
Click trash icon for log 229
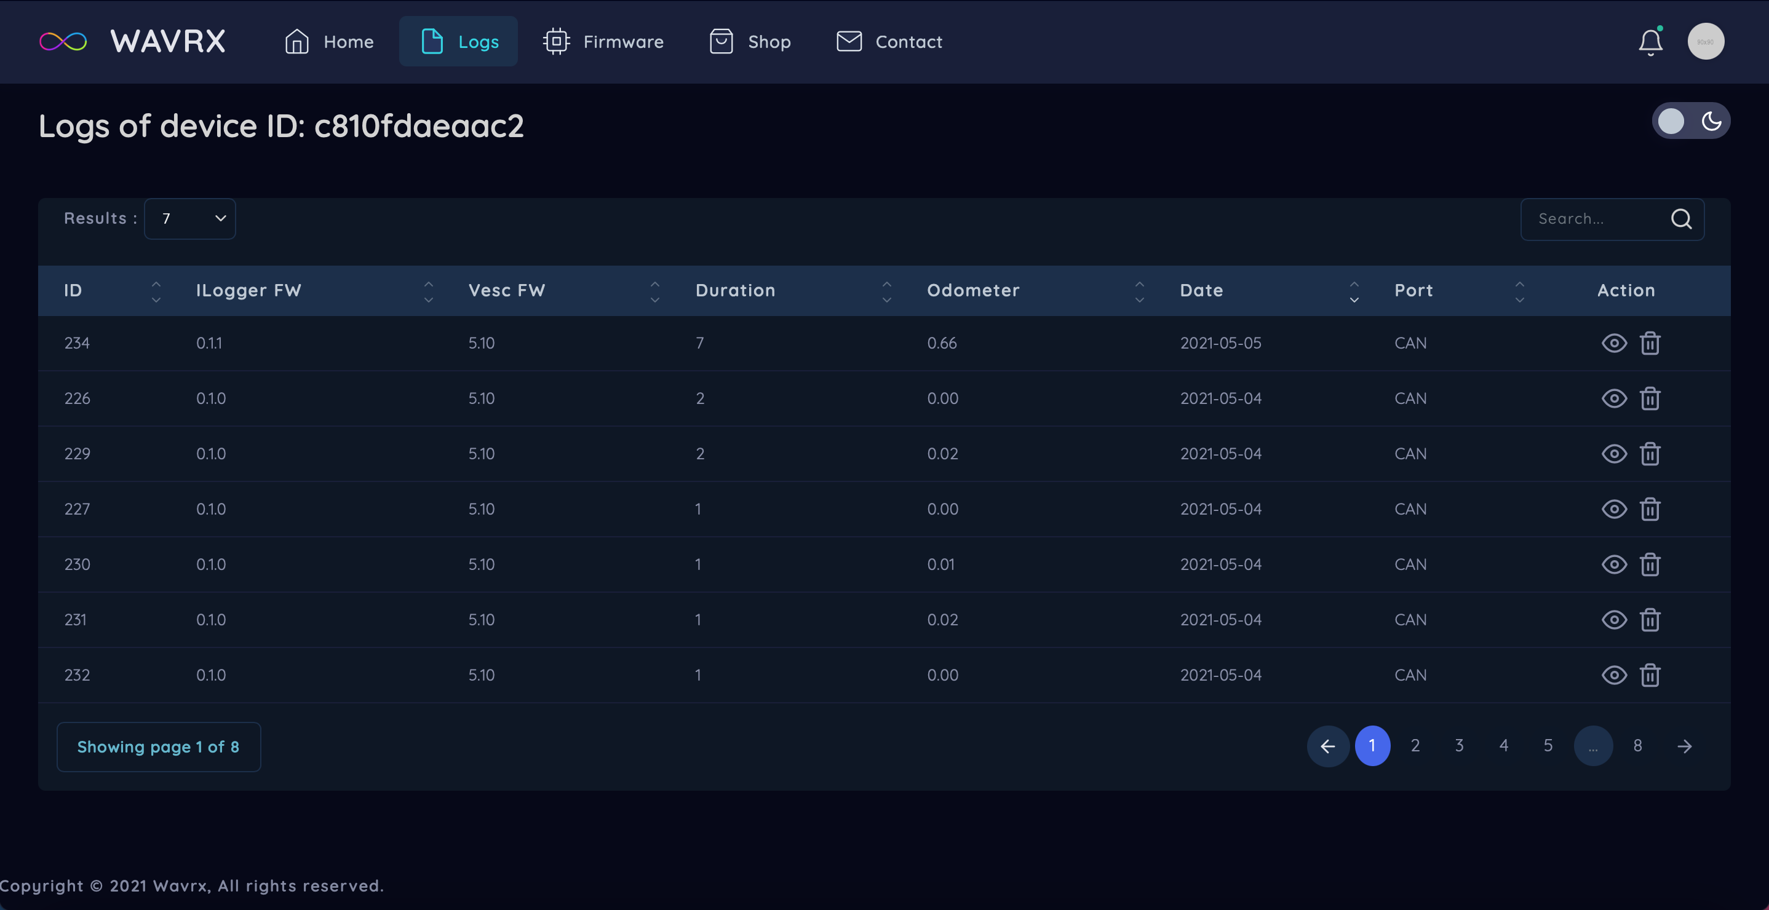point(1650,454)
